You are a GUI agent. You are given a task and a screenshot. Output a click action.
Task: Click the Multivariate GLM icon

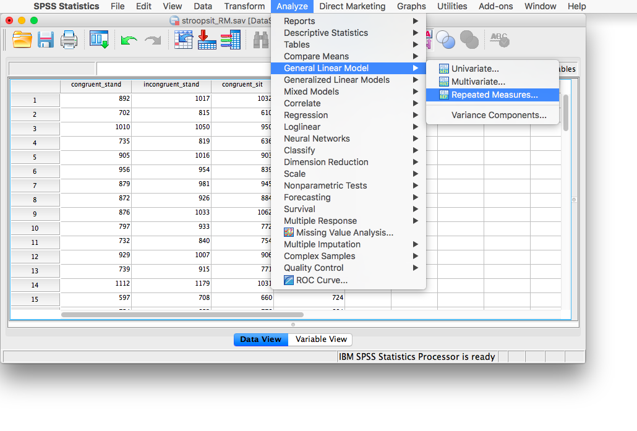tap(443, 82)
